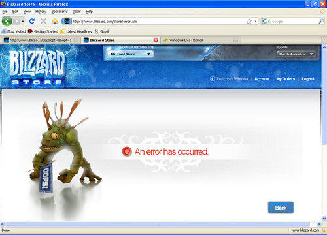Open the Edit menu
327x235 pixels.
pos(15,12)
